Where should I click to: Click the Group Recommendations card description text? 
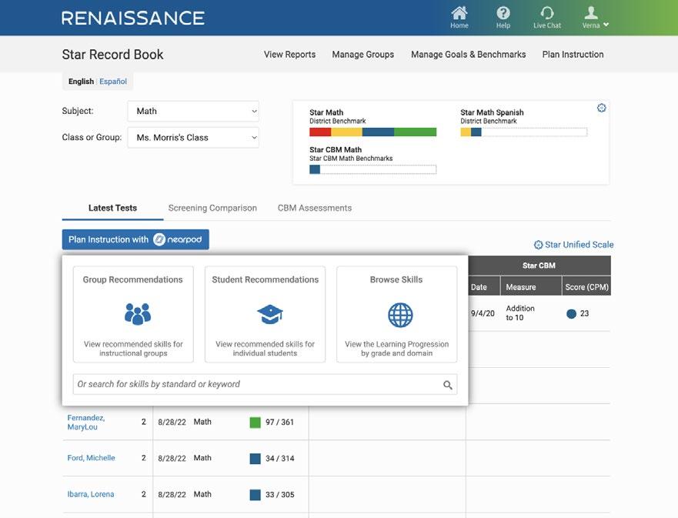pyautogui.click(x=133, y=349)
